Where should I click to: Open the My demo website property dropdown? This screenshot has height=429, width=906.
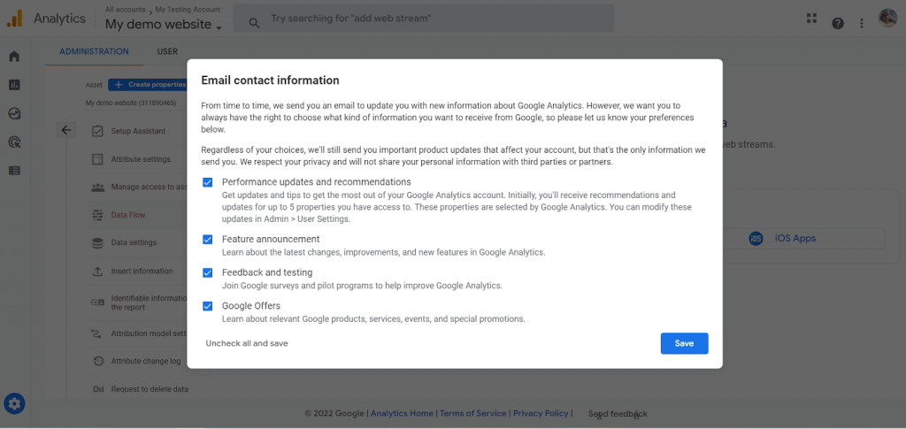pyautogui.click(x=164, y=25)
